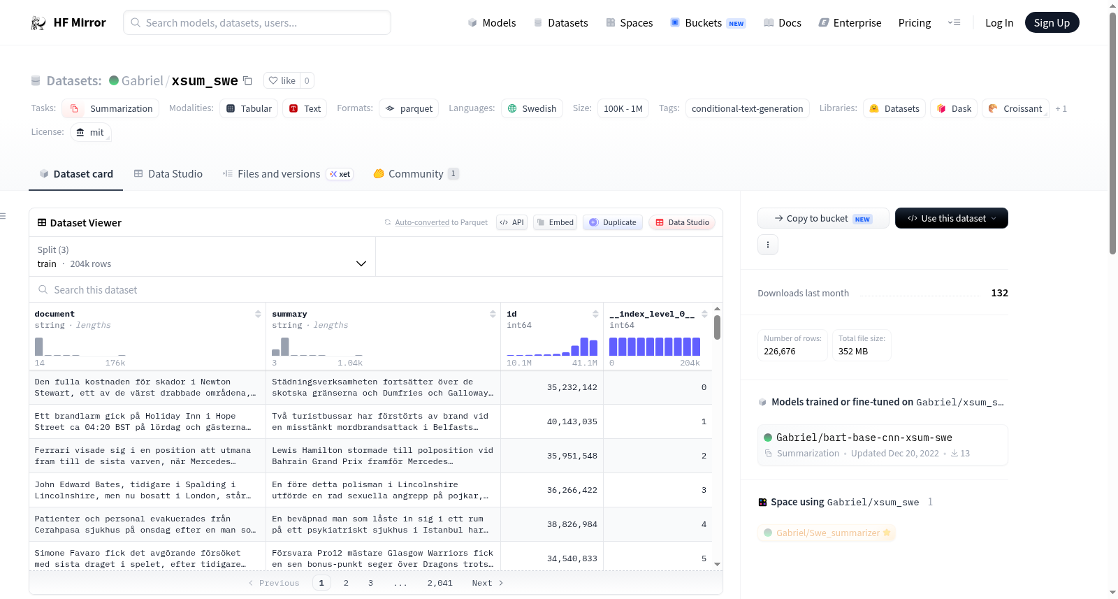
Task: Click the summary lengths histogram
Action: pyautogui.click(x=317, y=347)
